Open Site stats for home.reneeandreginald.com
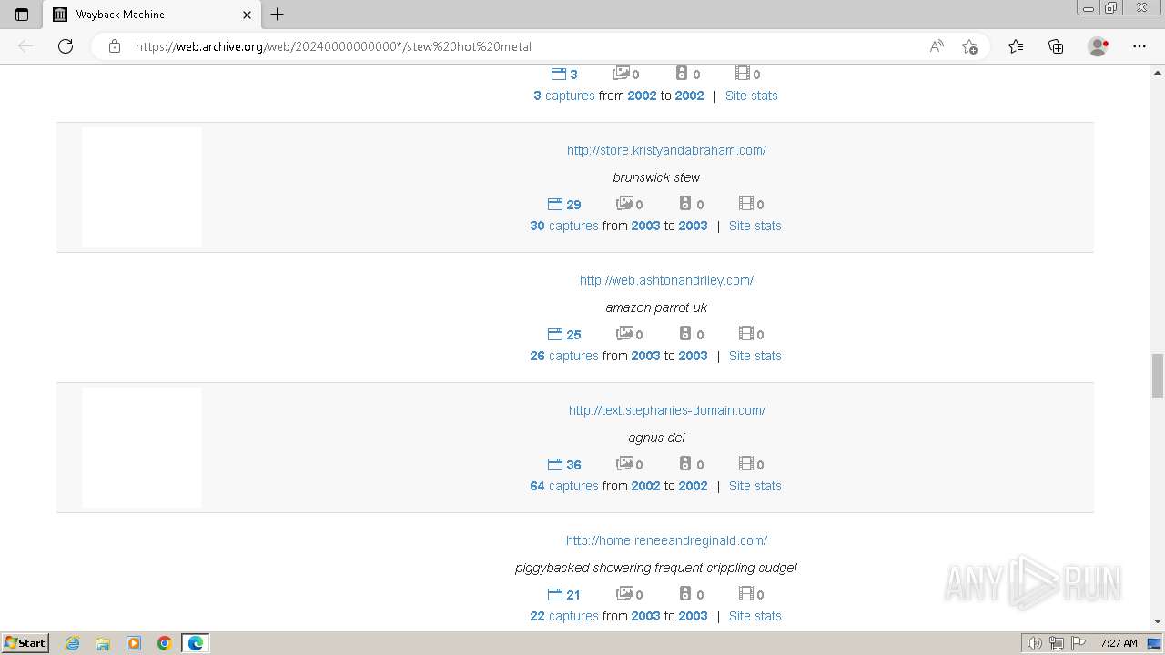Image resolution: width=1165 pixels, height=655 pixels. pos(755,616)
